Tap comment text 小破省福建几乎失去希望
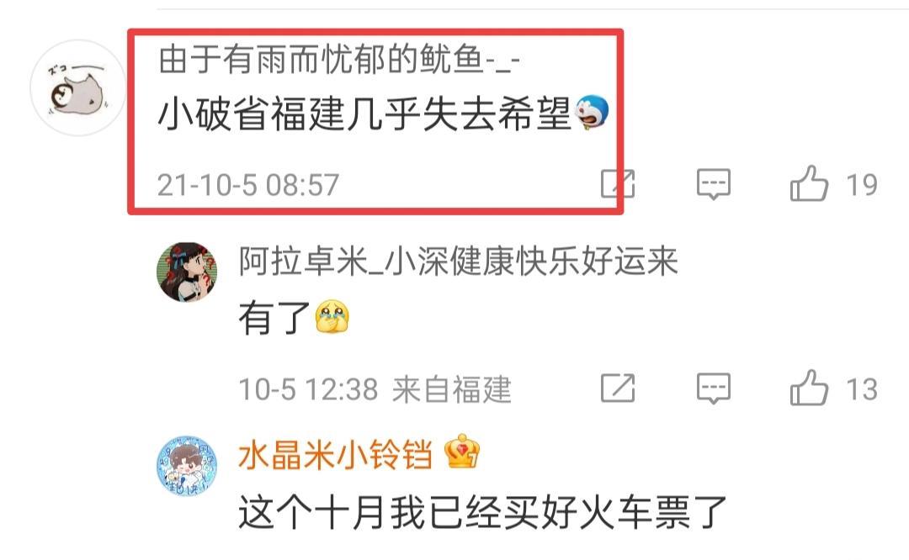This screenshot has width=909, height=560. [x=365, y=113]
